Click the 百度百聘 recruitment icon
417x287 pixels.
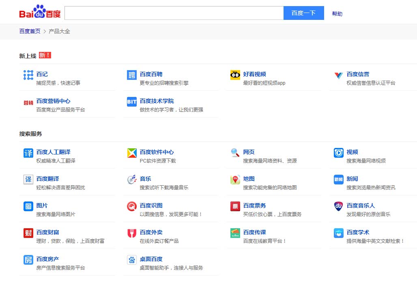132,75
